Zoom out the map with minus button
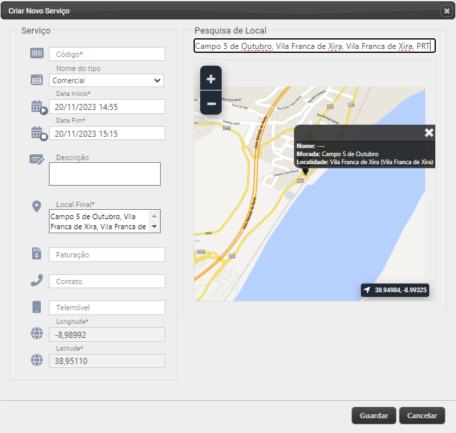This screenshot has width=456, height=433. 211,103
